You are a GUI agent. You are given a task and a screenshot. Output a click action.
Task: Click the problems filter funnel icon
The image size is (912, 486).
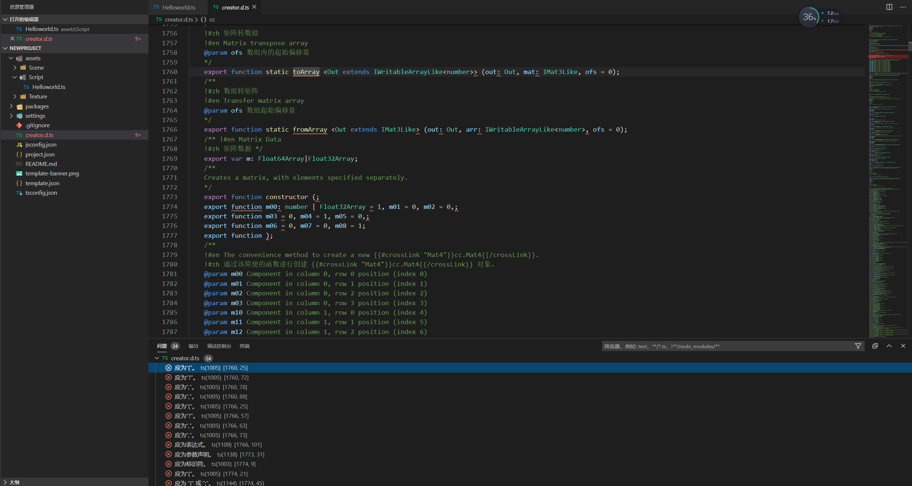tap(858, 346)
